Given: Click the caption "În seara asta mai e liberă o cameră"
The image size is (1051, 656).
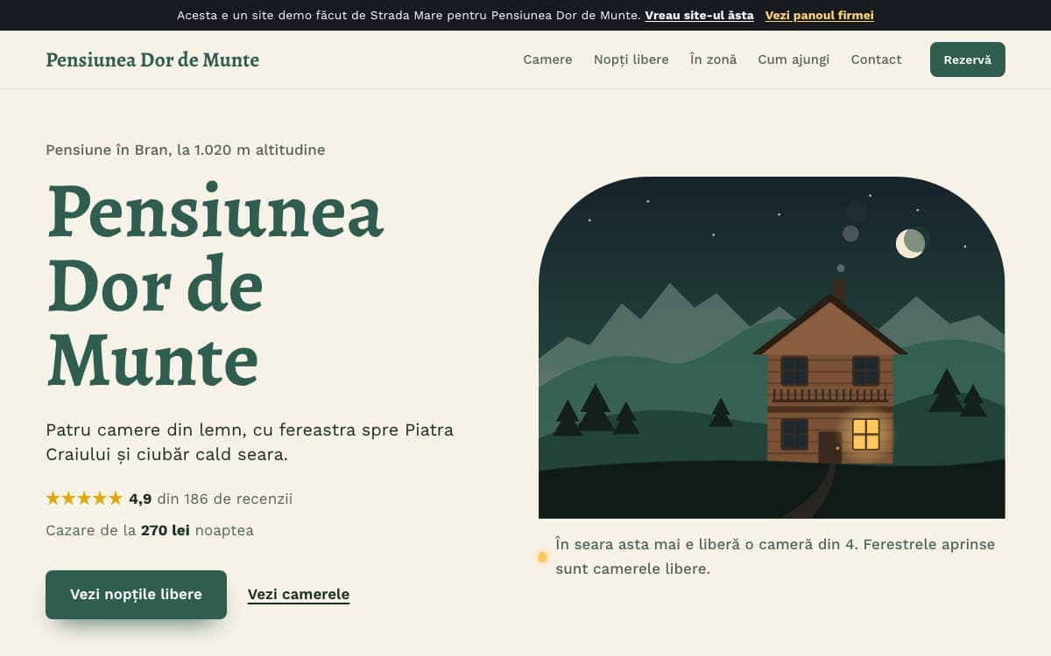Looking at the screenshot, I should pyautogui.click(x=775, y=556).
